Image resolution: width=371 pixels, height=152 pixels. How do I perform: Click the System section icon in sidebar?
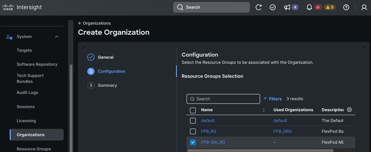(x=9, y=37)
